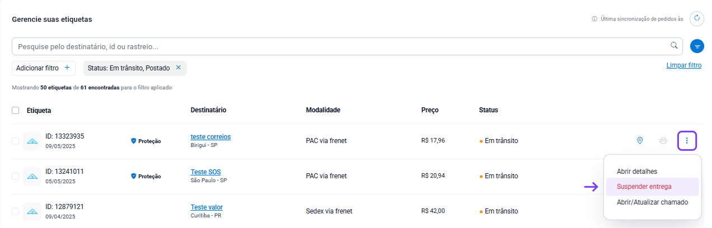Click the Limpar filtro link

click(683, 65)
